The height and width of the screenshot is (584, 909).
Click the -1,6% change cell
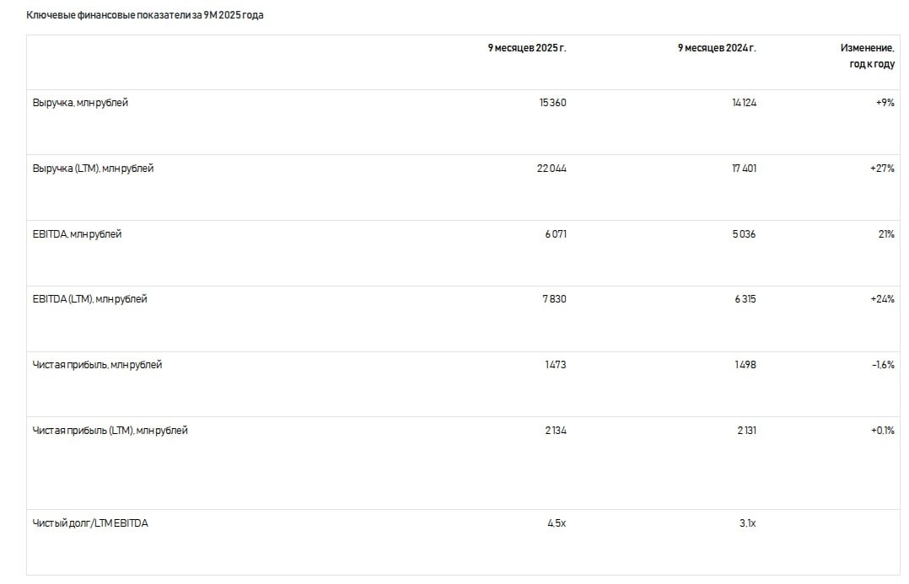[882, 365]
